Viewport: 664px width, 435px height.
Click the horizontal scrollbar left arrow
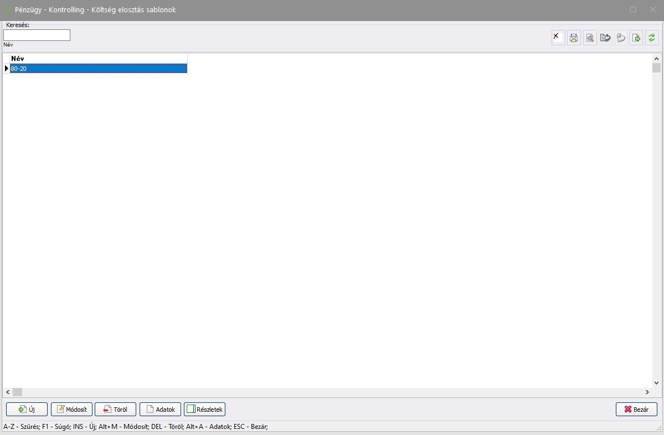7,392
